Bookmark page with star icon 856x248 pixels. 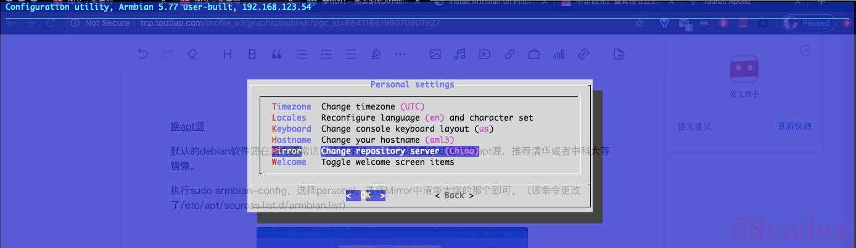click(640, 23)
